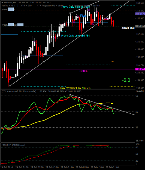Click the 156.820 price axis value
This screenshot has height=170, width=145.
tap(140, 42)
